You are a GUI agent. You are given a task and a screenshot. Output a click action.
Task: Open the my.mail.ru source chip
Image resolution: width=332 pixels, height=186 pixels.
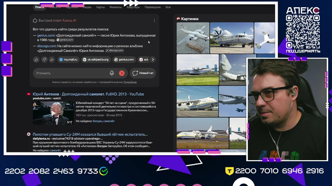point(68,60)
